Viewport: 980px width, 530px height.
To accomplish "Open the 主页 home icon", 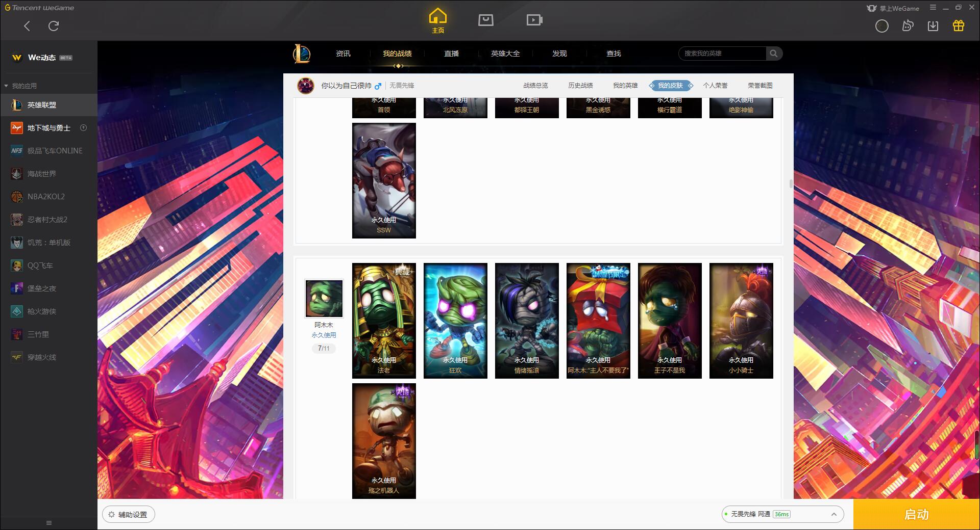I will pos(438,21).
